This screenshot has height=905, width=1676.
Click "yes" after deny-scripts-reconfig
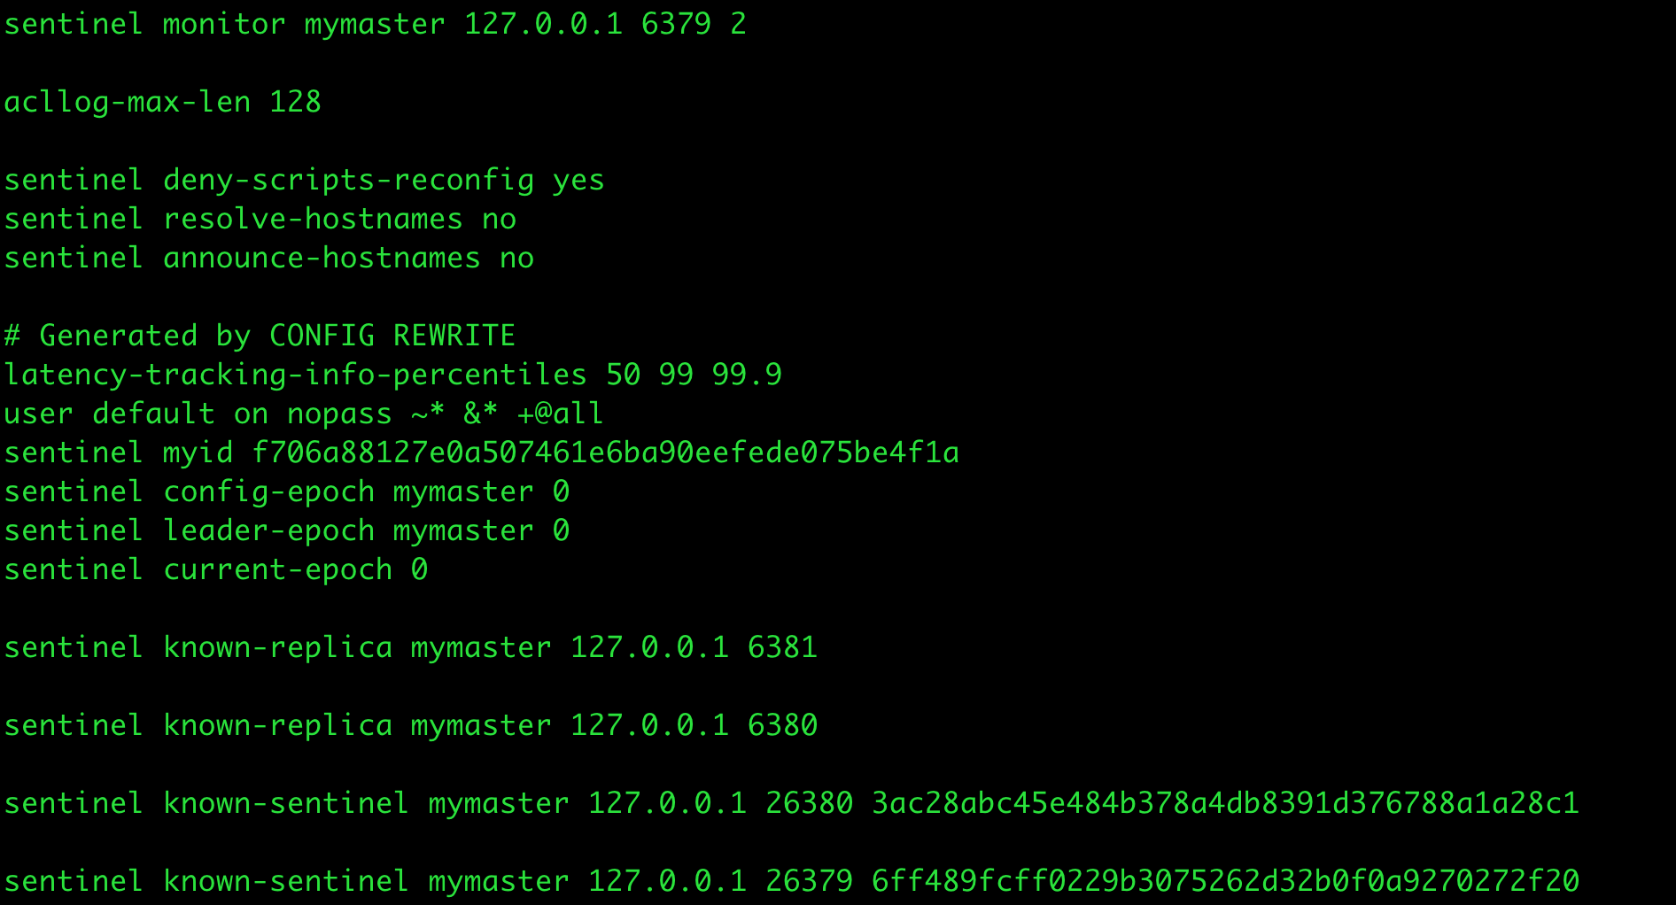[x=578, y=180]
